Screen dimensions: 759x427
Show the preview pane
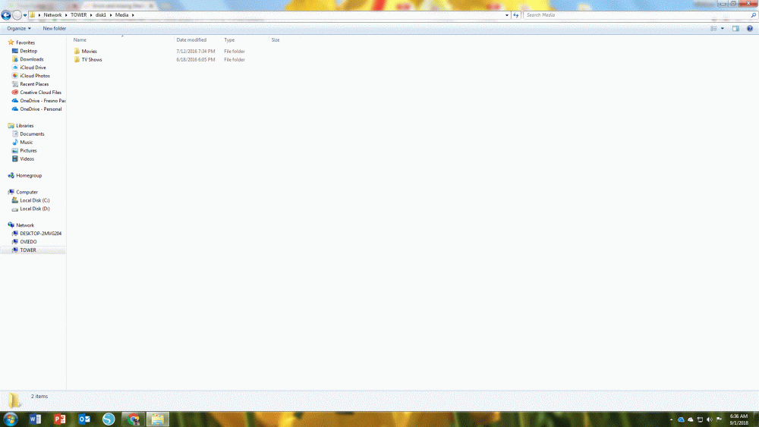pos(735,29)
